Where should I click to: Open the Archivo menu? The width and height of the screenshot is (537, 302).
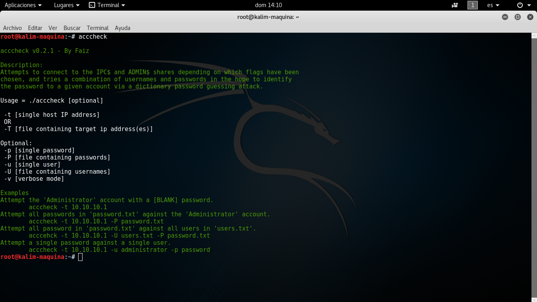click(12, 28)
